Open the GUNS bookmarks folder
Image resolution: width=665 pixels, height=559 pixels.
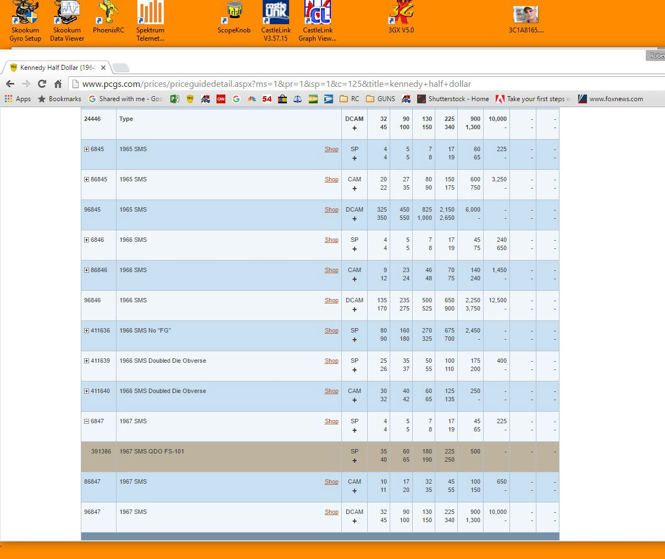(380, 99)
